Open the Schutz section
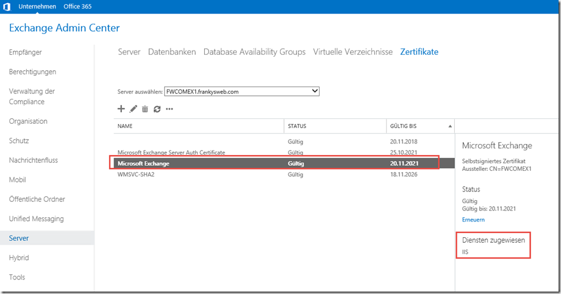 [x=19, y=141]
